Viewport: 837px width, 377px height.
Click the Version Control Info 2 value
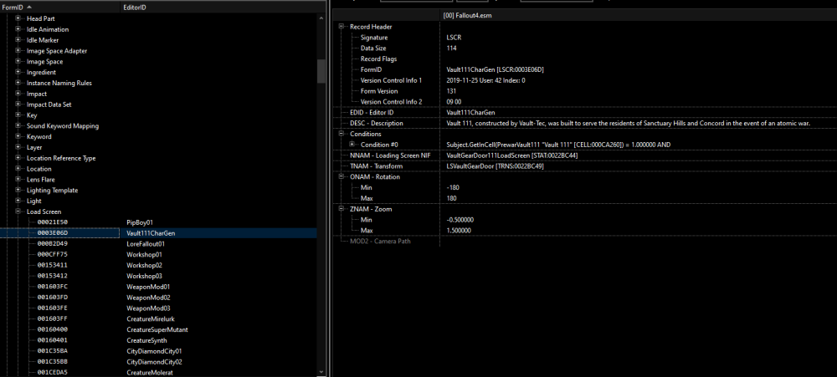(454, 102)
